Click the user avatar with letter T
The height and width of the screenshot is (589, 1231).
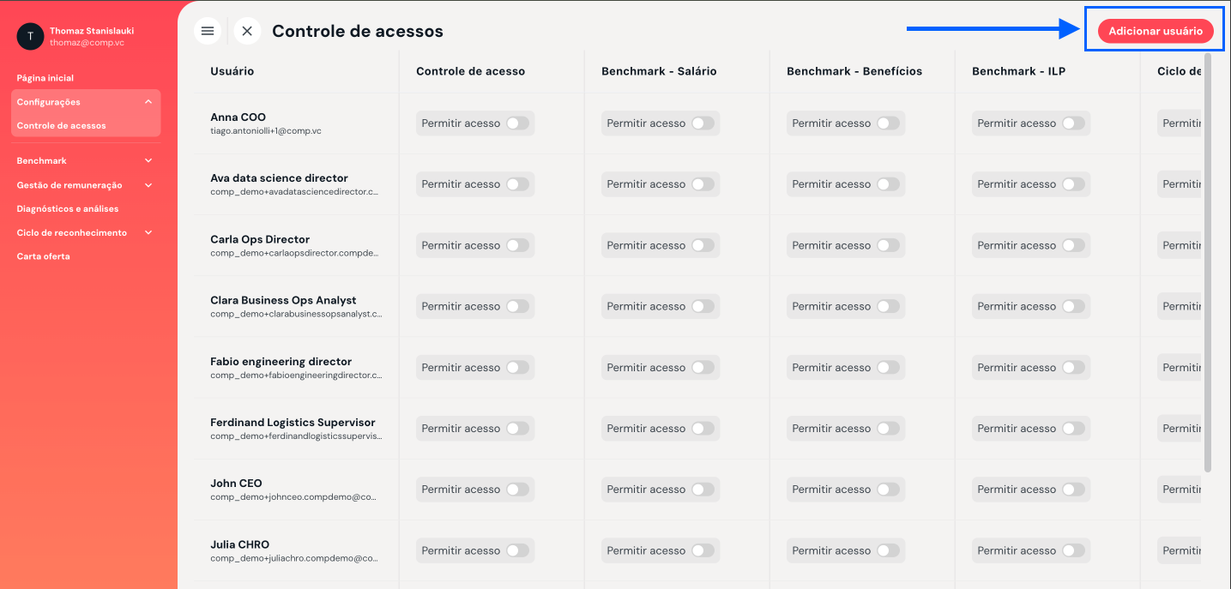(30, 36)
